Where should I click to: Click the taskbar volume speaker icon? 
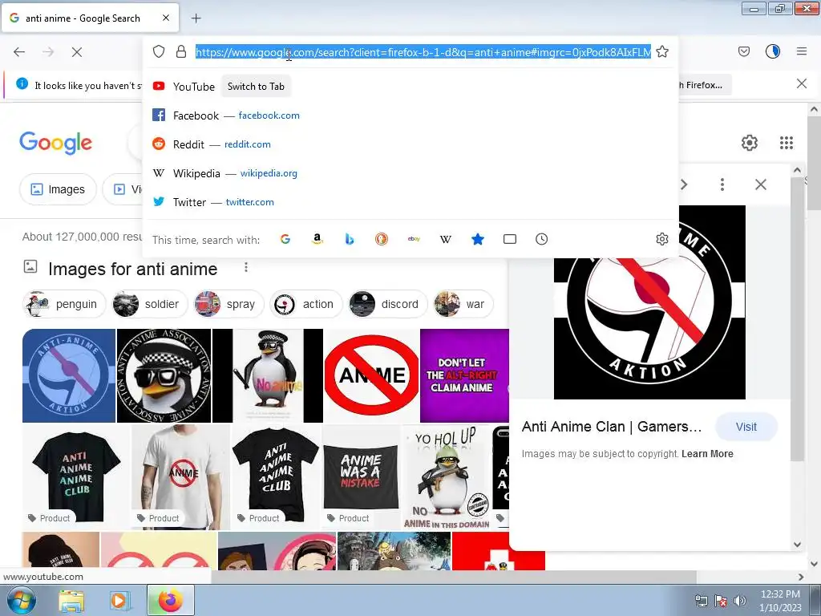pos(740,601)
